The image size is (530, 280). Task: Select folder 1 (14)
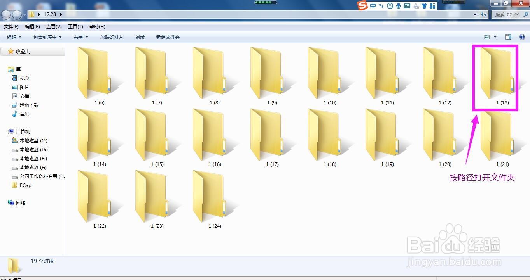point(100,137)
